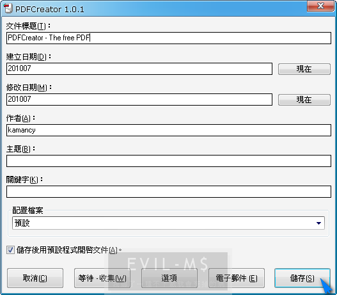
Task: Click the 電子郵件(E) email button
Action: click(x=237, y=278)
